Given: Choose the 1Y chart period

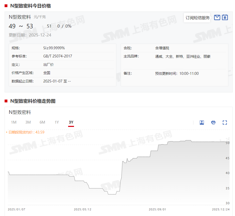Looking at the screenshot, I should (x=57, y=122).
